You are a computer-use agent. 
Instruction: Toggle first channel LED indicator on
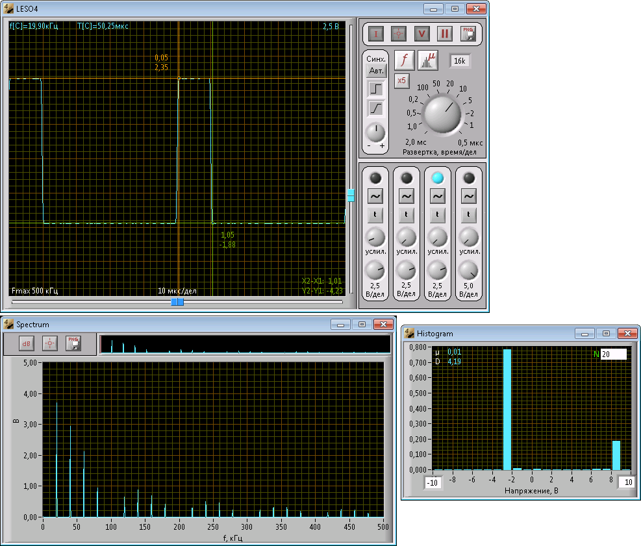pos(375,178)
